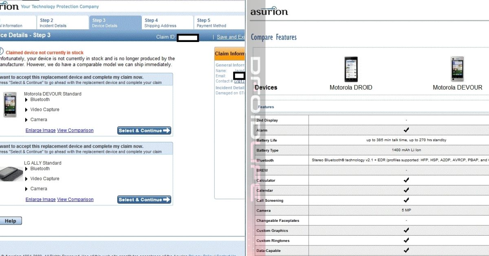
Task: Click the Help button
Action: point(10,221)
